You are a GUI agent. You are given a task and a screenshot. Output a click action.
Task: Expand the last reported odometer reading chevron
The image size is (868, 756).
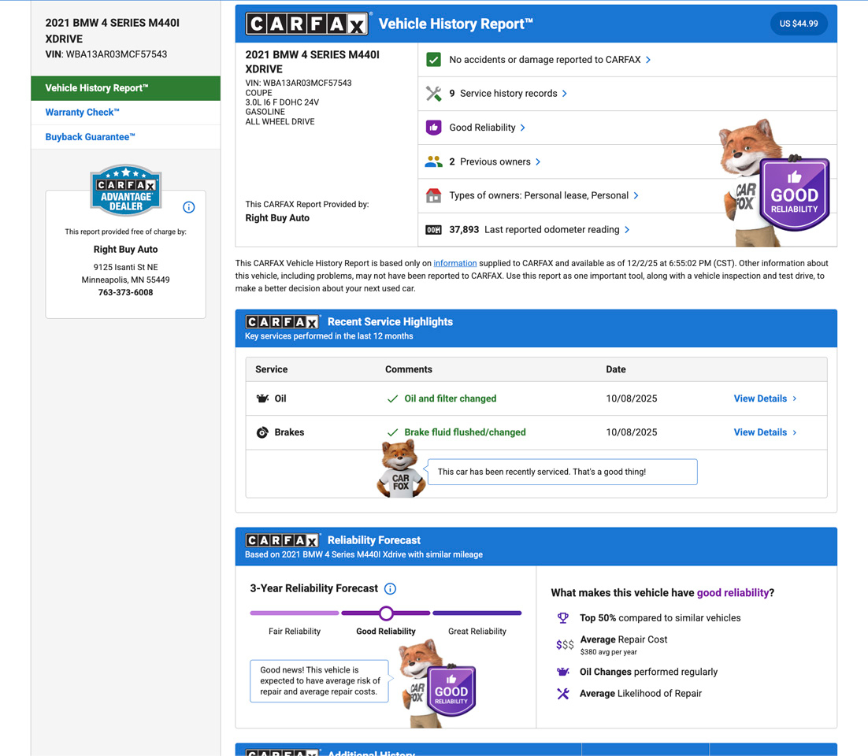click(x=627, y=230)
